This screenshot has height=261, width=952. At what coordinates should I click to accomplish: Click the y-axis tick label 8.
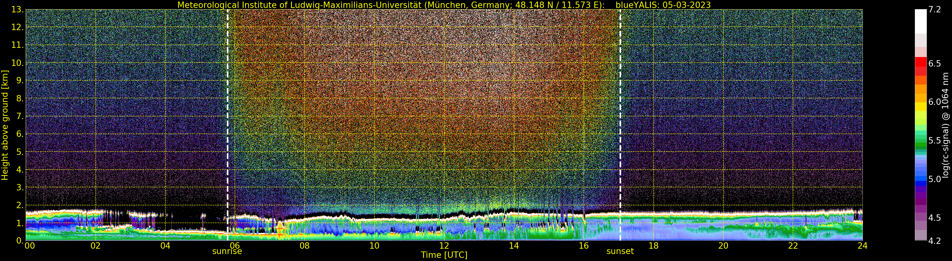[x=20, y=99]
